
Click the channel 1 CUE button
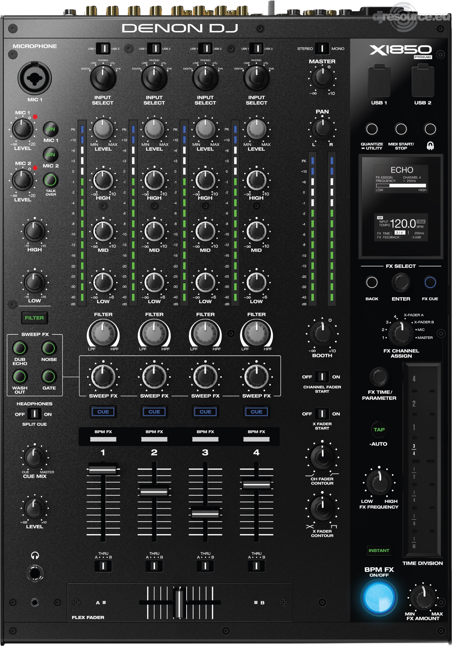pos(103,412)
